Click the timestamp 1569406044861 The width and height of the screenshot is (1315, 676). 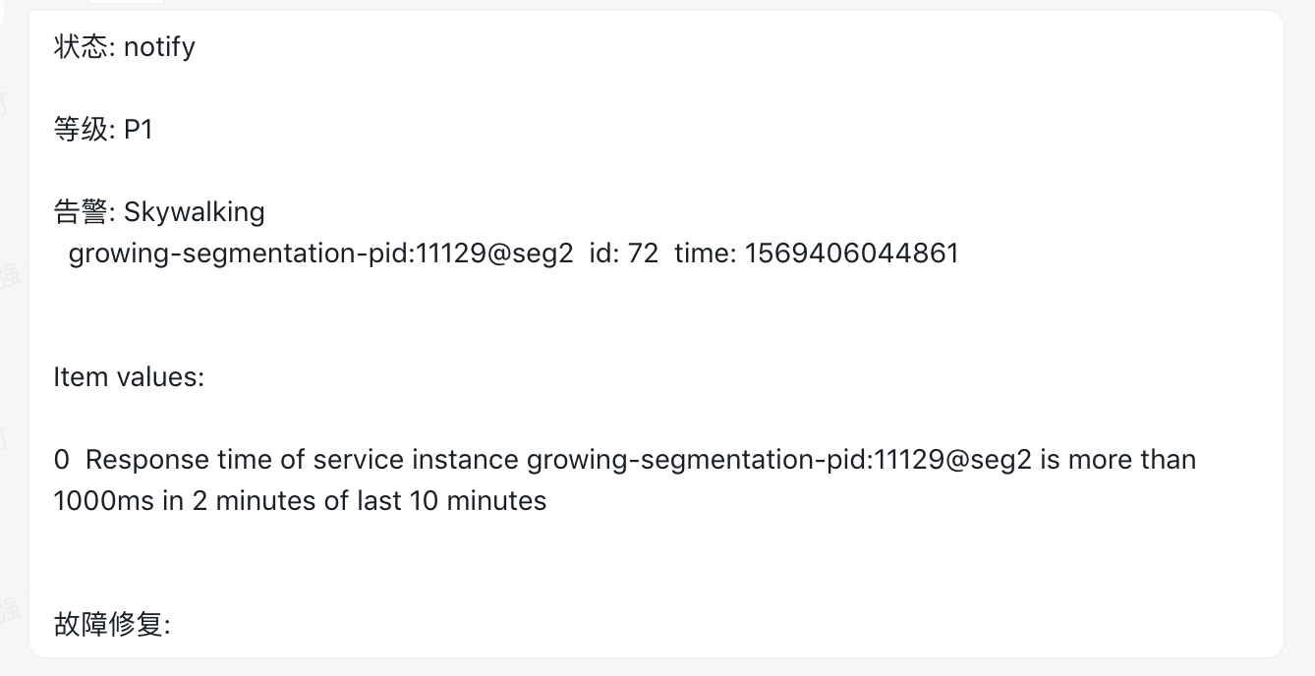click(851, 253)
